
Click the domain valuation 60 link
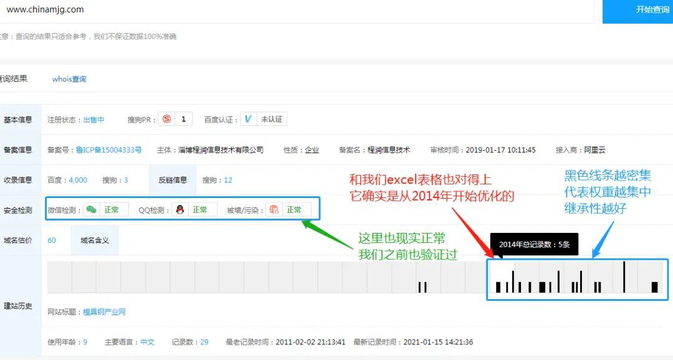tap(52, 240)
